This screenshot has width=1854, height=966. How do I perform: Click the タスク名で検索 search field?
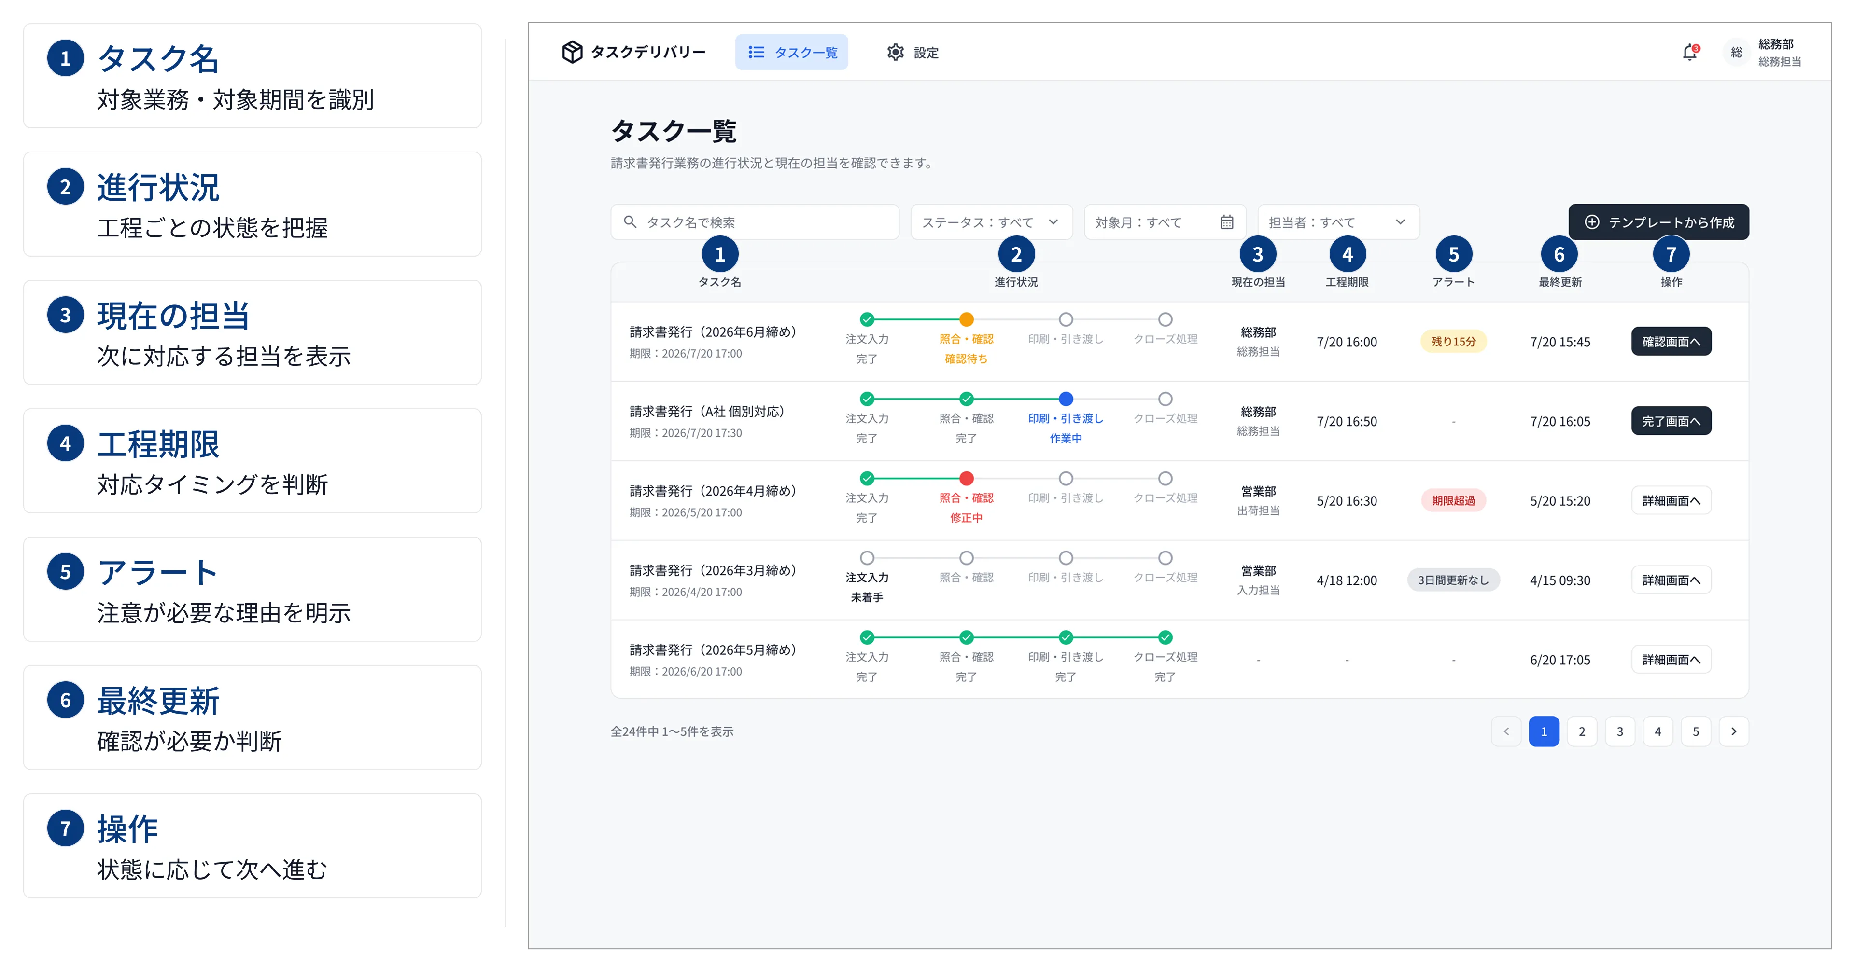click(755, 221)
